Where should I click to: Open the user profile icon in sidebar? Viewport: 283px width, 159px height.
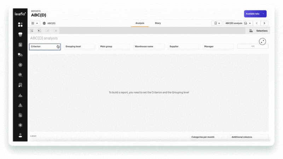(x=20, y=135)
